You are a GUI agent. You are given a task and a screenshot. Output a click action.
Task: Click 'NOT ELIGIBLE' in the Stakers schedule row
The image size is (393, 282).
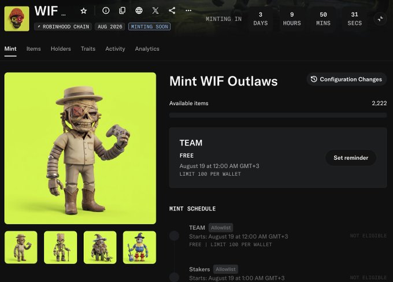(368, 277)
